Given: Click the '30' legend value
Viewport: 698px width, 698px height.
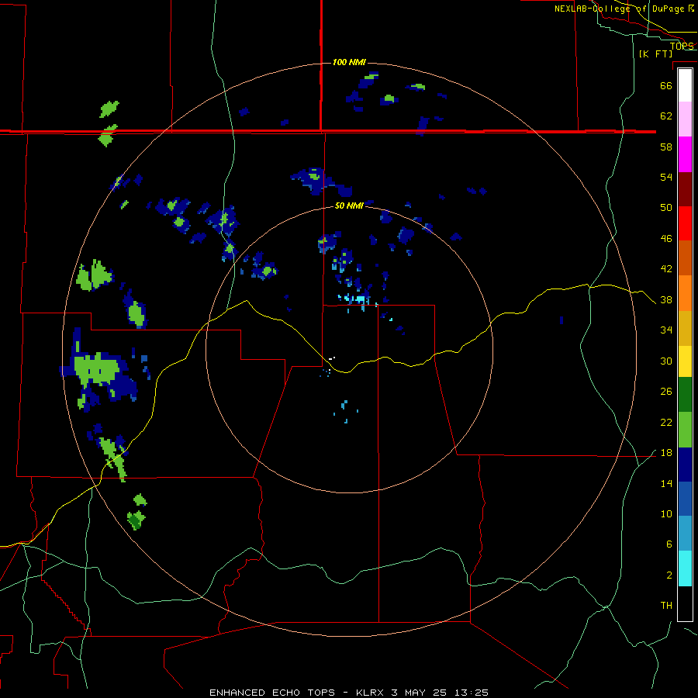Looking at the screenshot, I should coord(666,361).
